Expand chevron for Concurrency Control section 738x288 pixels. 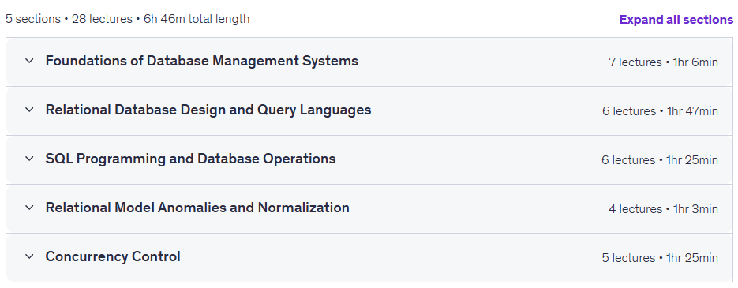[x=29, y=257]
